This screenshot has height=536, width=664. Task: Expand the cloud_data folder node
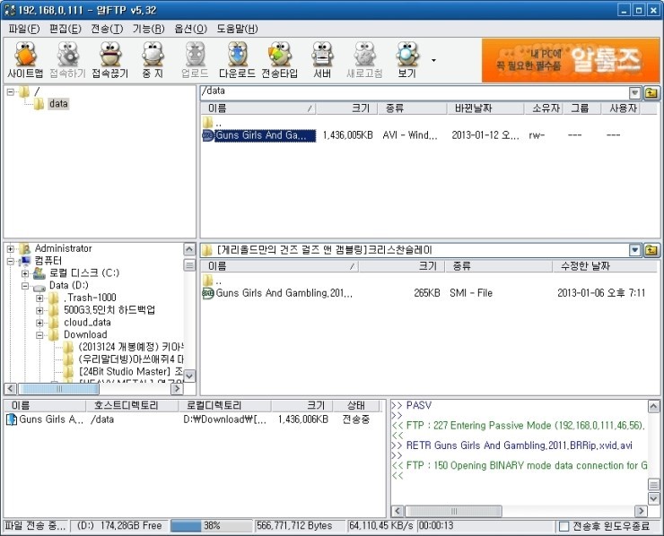click(x=39, y=323)
